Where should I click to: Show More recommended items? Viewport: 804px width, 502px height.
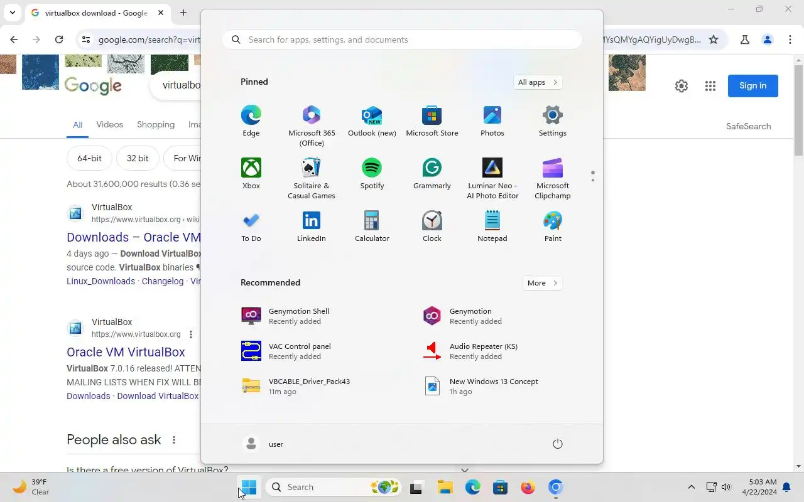coord(542,283)
